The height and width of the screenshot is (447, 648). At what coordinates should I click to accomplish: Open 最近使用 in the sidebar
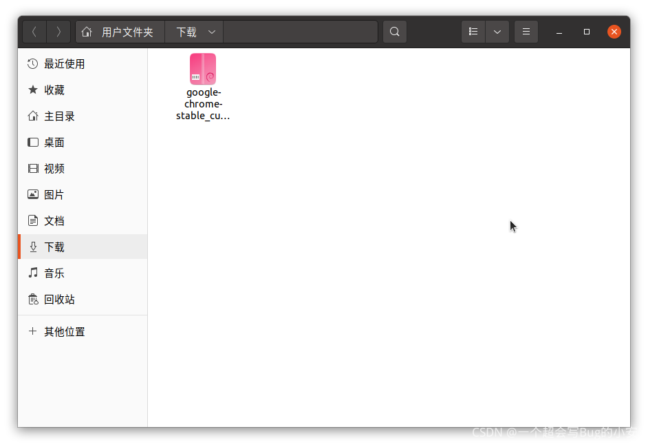[x=83, y=64]
